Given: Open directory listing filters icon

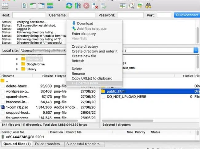Looking at the screenshot, I should [x=122, y=6].
